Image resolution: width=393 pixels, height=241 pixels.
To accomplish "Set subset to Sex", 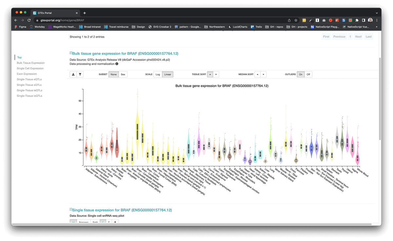I will click(x=123, y=74).
